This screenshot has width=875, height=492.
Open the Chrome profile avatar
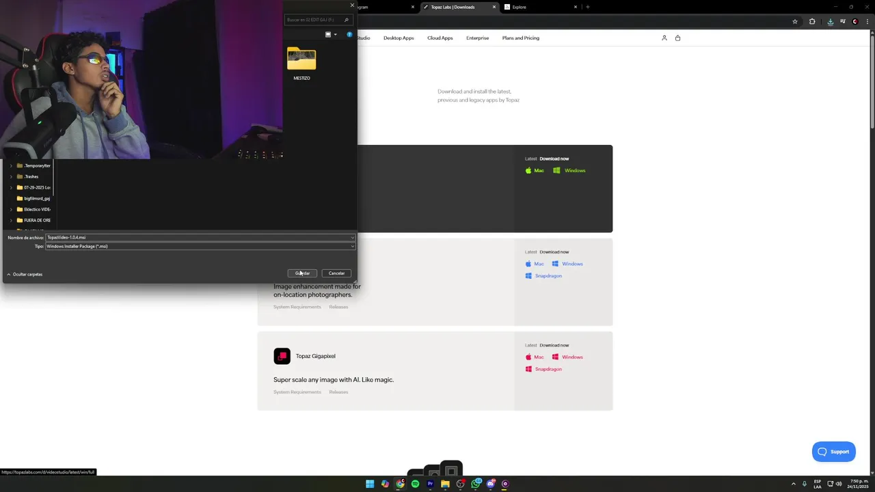click(854, 21)
